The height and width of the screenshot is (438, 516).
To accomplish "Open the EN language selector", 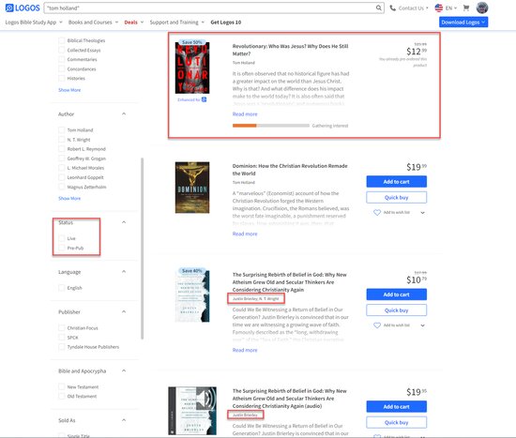I will 451,8.
